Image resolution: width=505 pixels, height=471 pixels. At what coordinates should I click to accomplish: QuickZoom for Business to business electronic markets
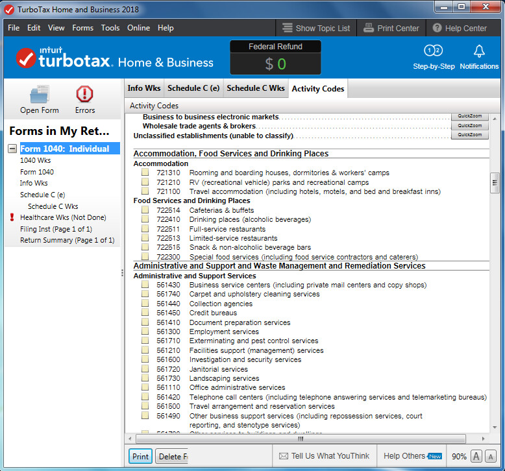[469, 116]
